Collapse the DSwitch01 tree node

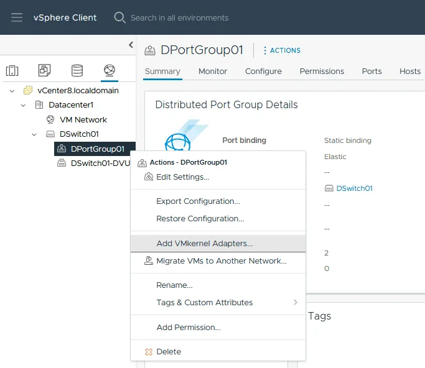(x=34, y=134)
